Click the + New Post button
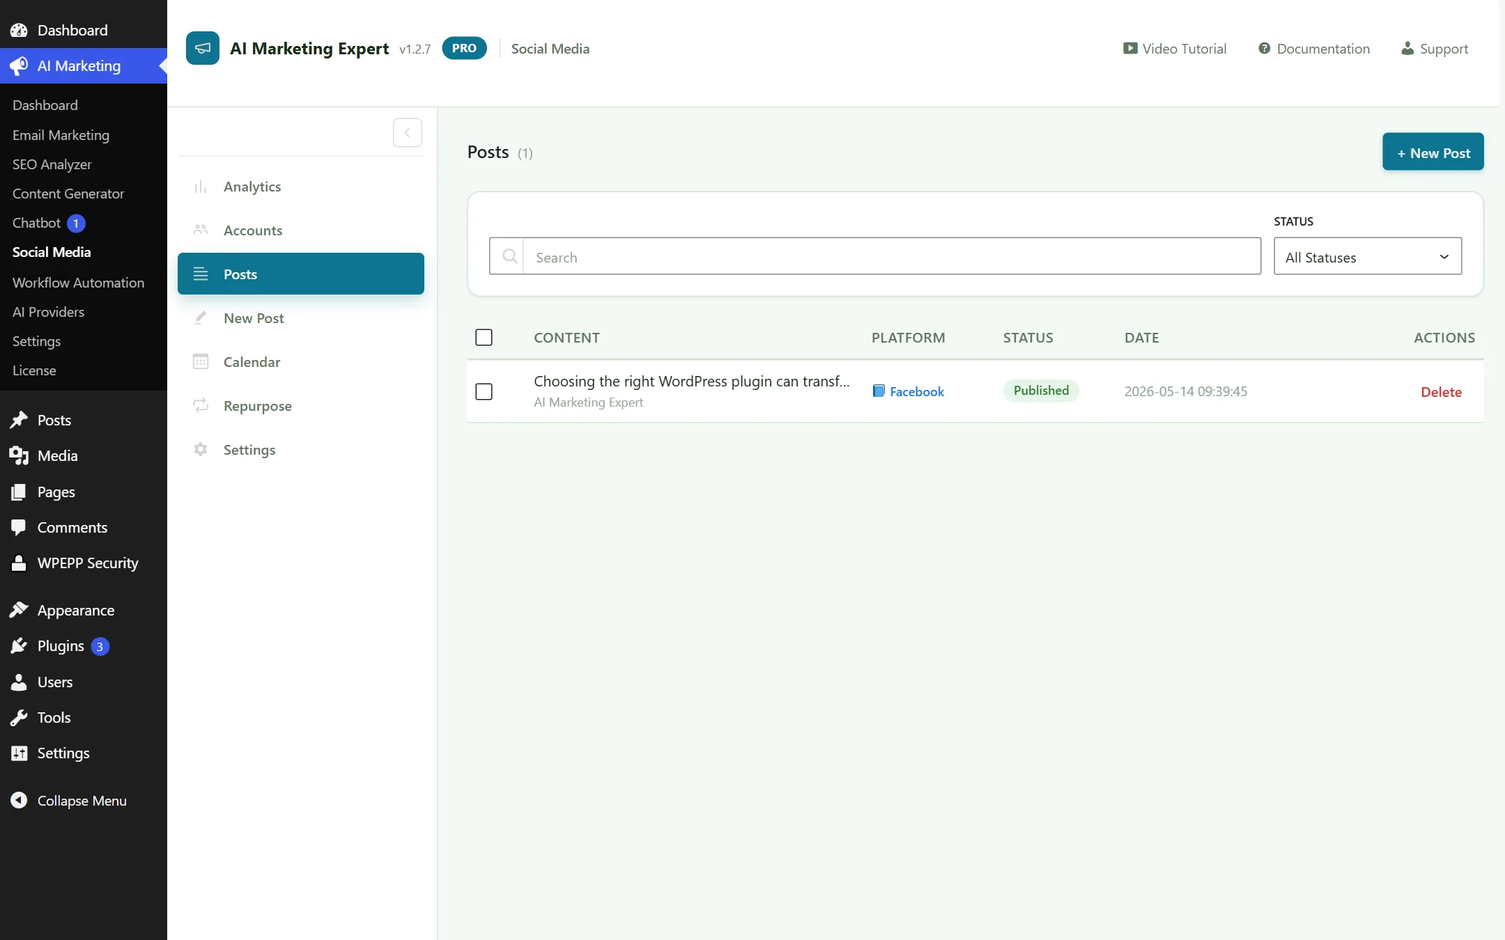 (1433, 152)
